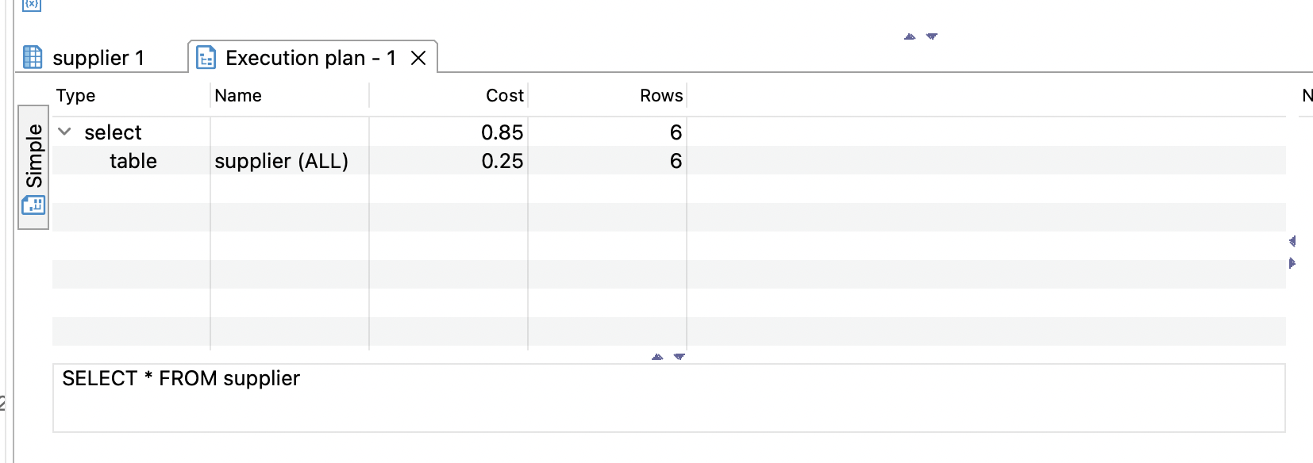
Task: Sort by the Type column header
Action: (x=76, y=95)
